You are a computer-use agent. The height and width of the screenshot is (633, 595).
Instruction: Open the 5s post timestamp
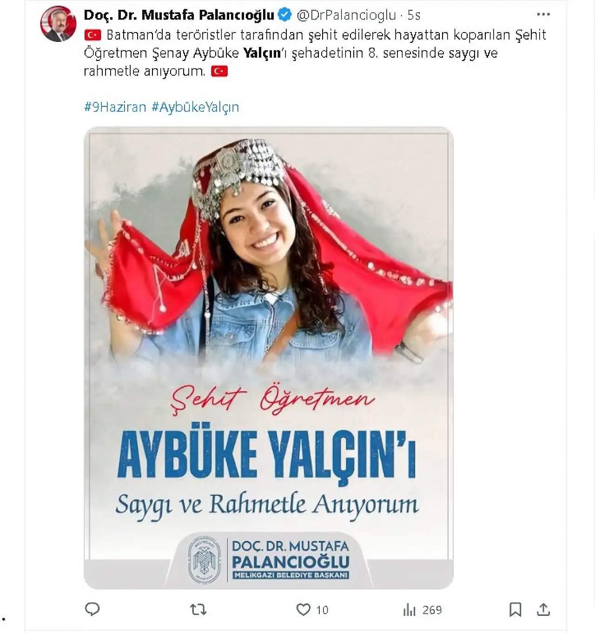pos(414,15)
